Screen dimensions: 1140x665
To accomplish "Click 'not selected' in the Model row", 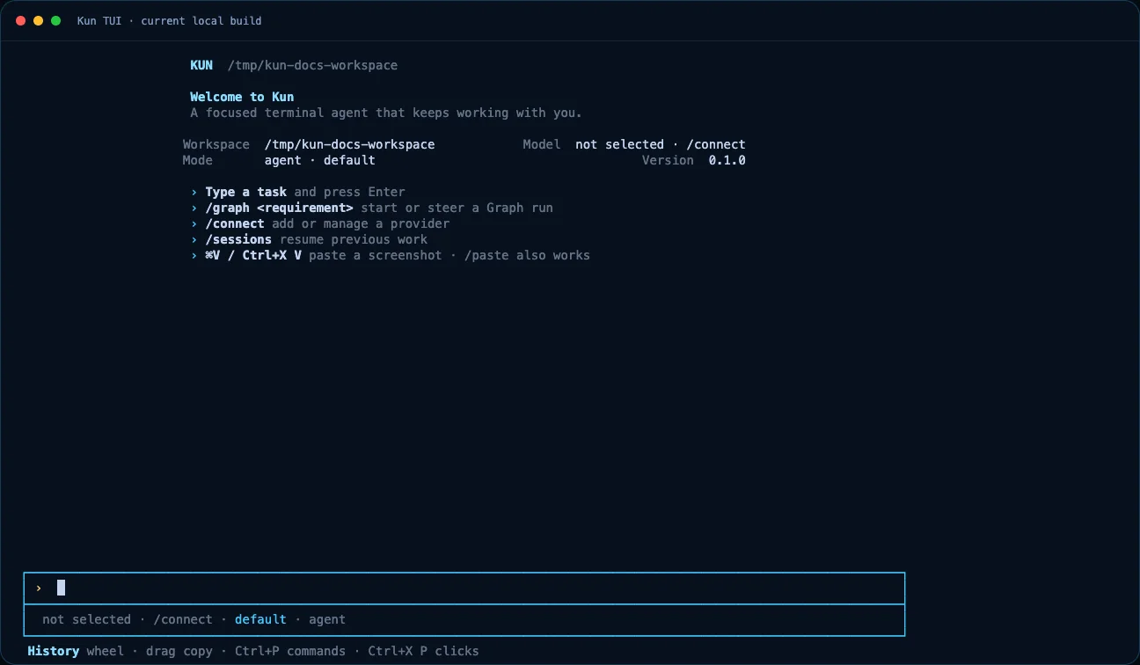I will click(x=619, y=144).
